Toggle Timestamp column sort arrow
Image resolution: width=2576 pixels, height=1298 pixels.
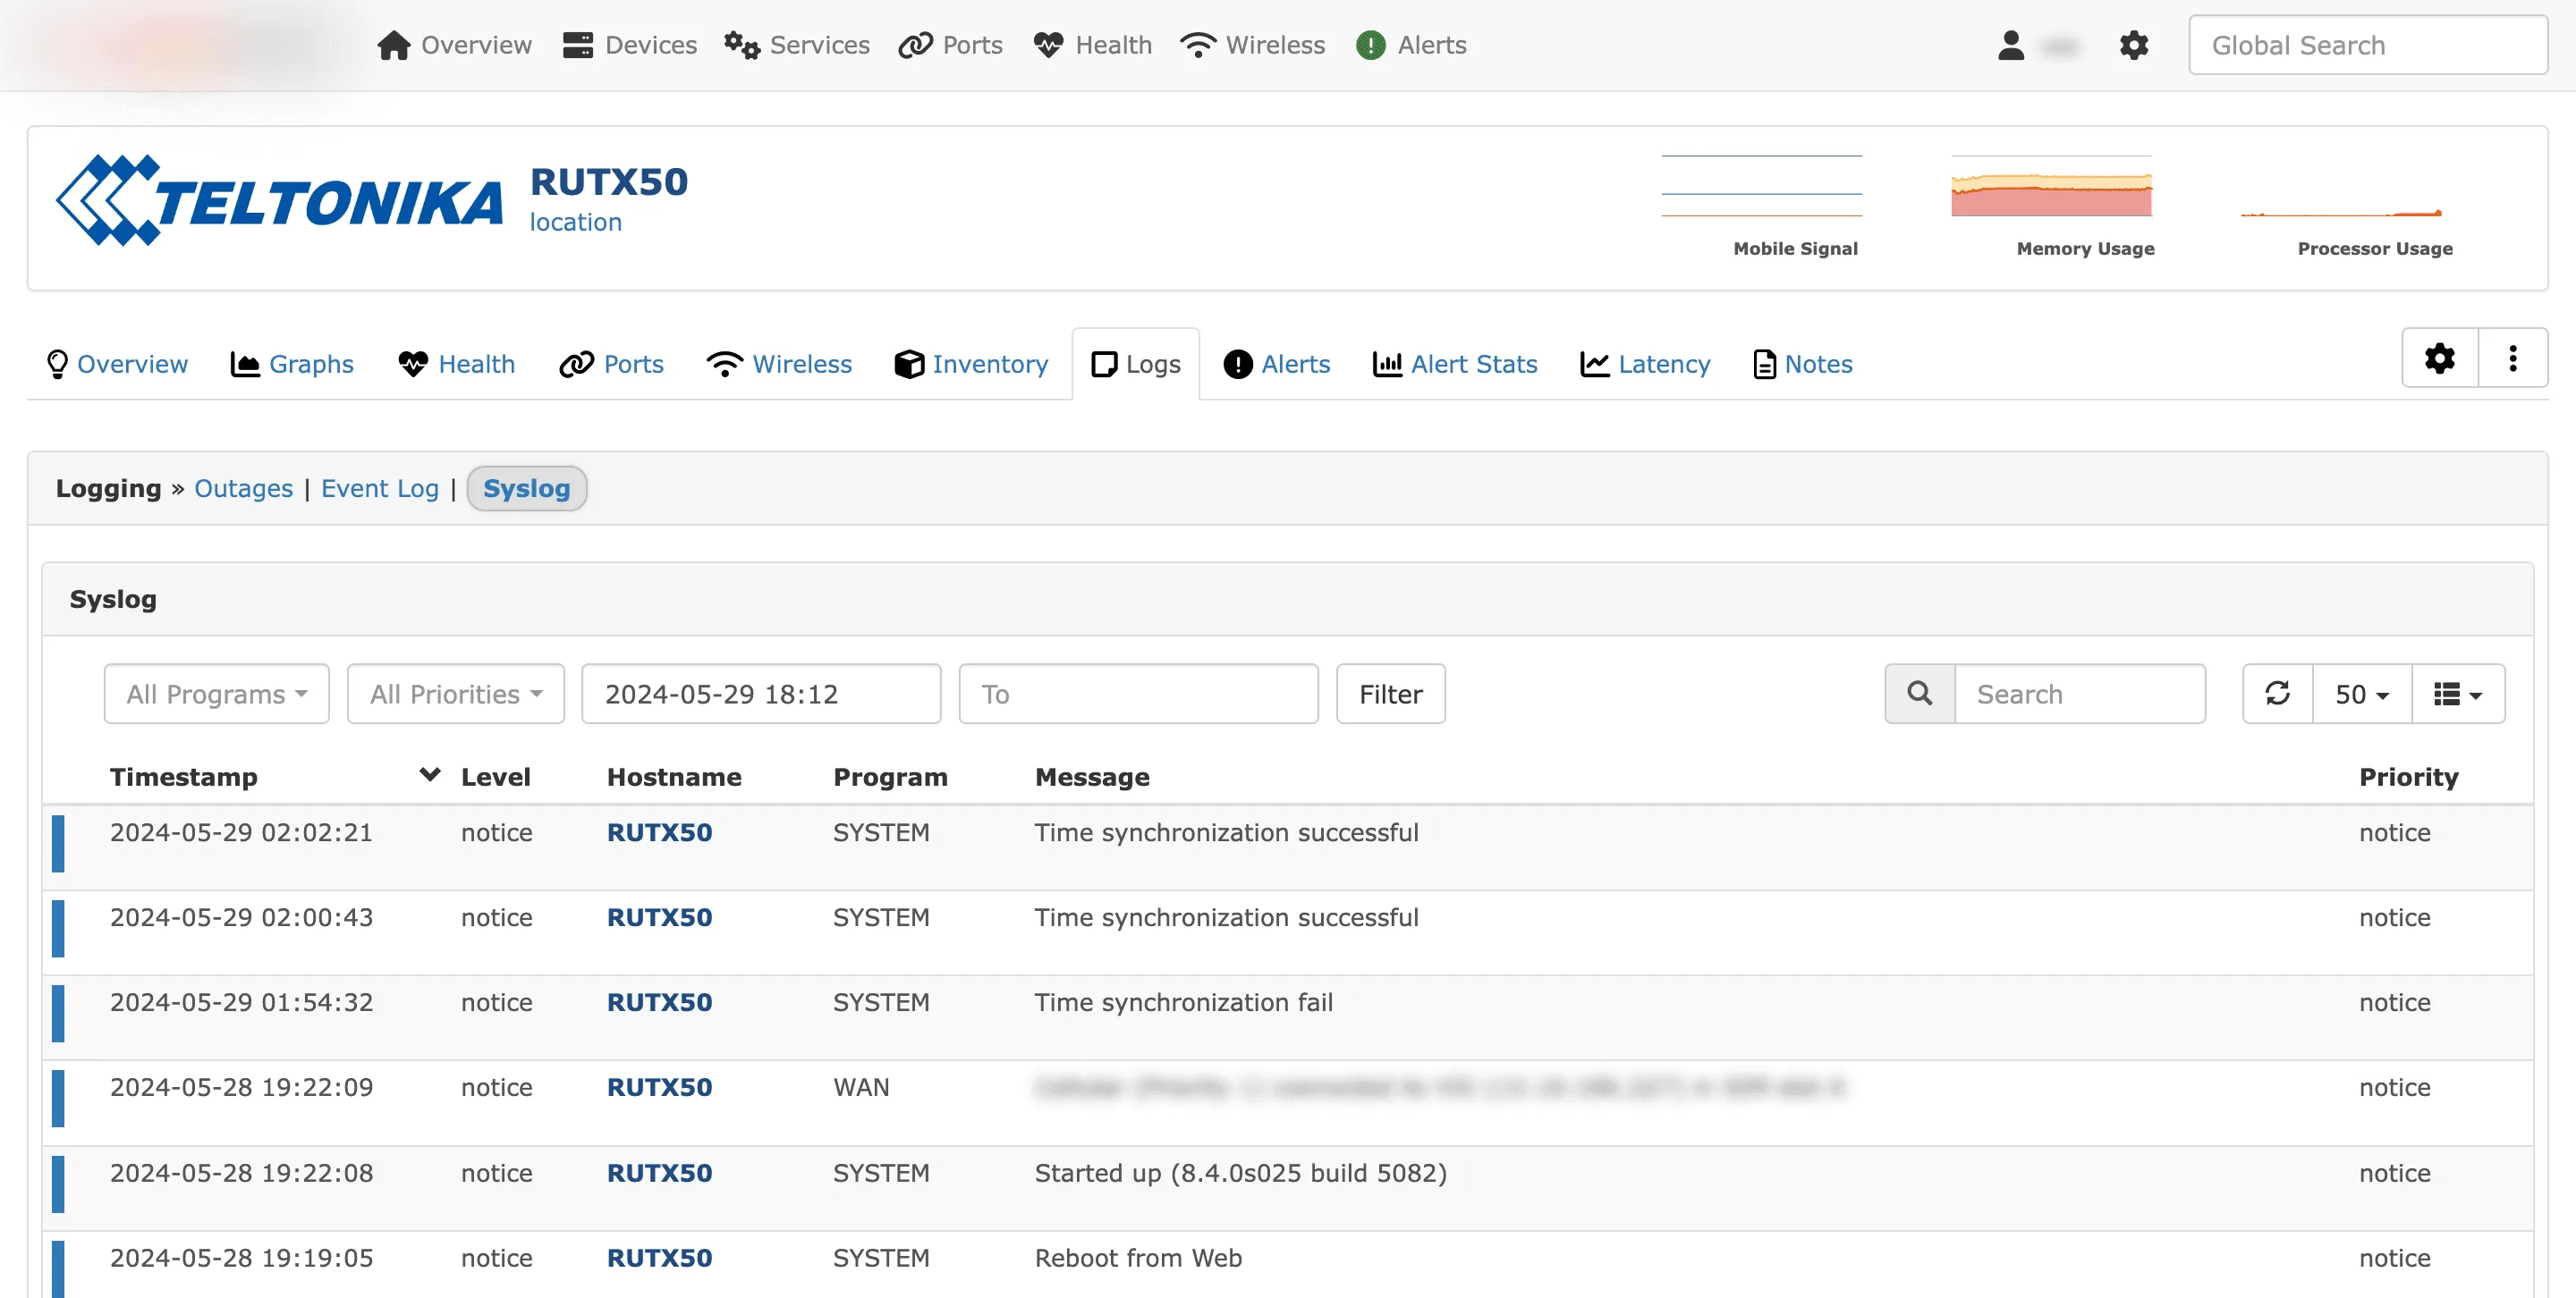(x=429, y=774)
